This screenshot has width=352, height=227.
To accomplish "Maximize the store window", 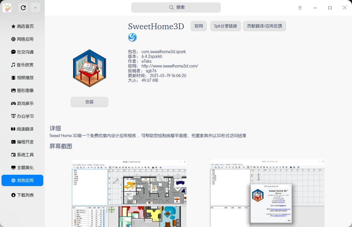I will click(330, 8).
